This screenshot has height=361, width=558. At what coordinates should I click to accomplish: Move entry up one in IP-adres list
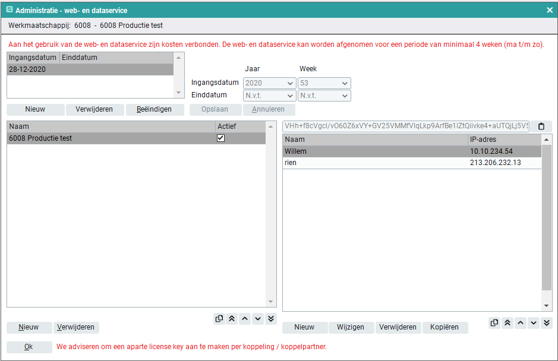521,323
